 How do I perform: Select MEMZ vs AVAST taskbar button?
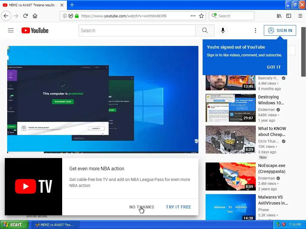coord(55,225)
